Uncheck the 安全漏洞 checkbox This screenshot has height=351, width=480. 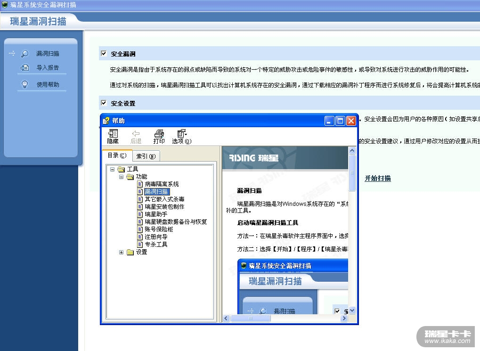pyautogui.click(x=104, y=54)
